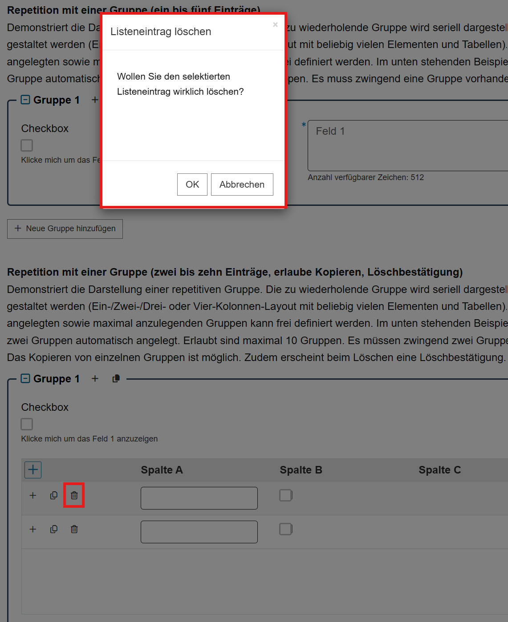Click the plus icon in second table row

[x=33, y=529]
